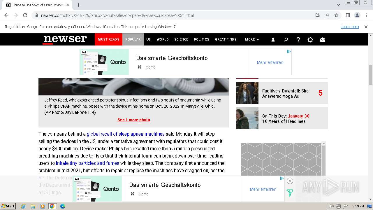Open Windows Explorer folder from taskbar
This screenshot has width=373, height=210.
click(x=33, y=206)
